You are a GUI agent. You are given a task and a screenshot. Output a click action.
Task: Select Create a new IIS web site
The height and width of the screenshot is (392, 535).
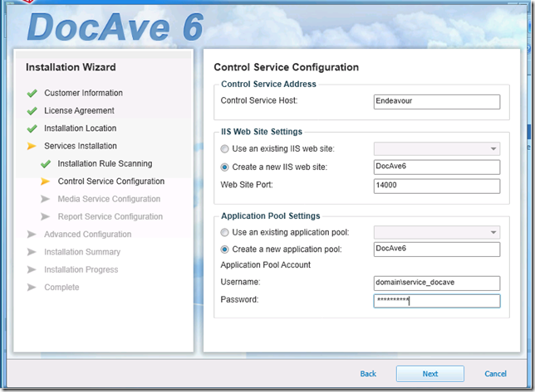pyautogui.click(x=224, y=167)
